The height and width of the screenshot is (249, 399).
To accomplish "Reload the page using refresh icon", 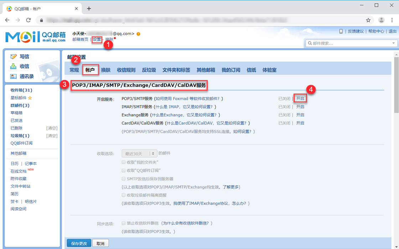I will (28, 20).
